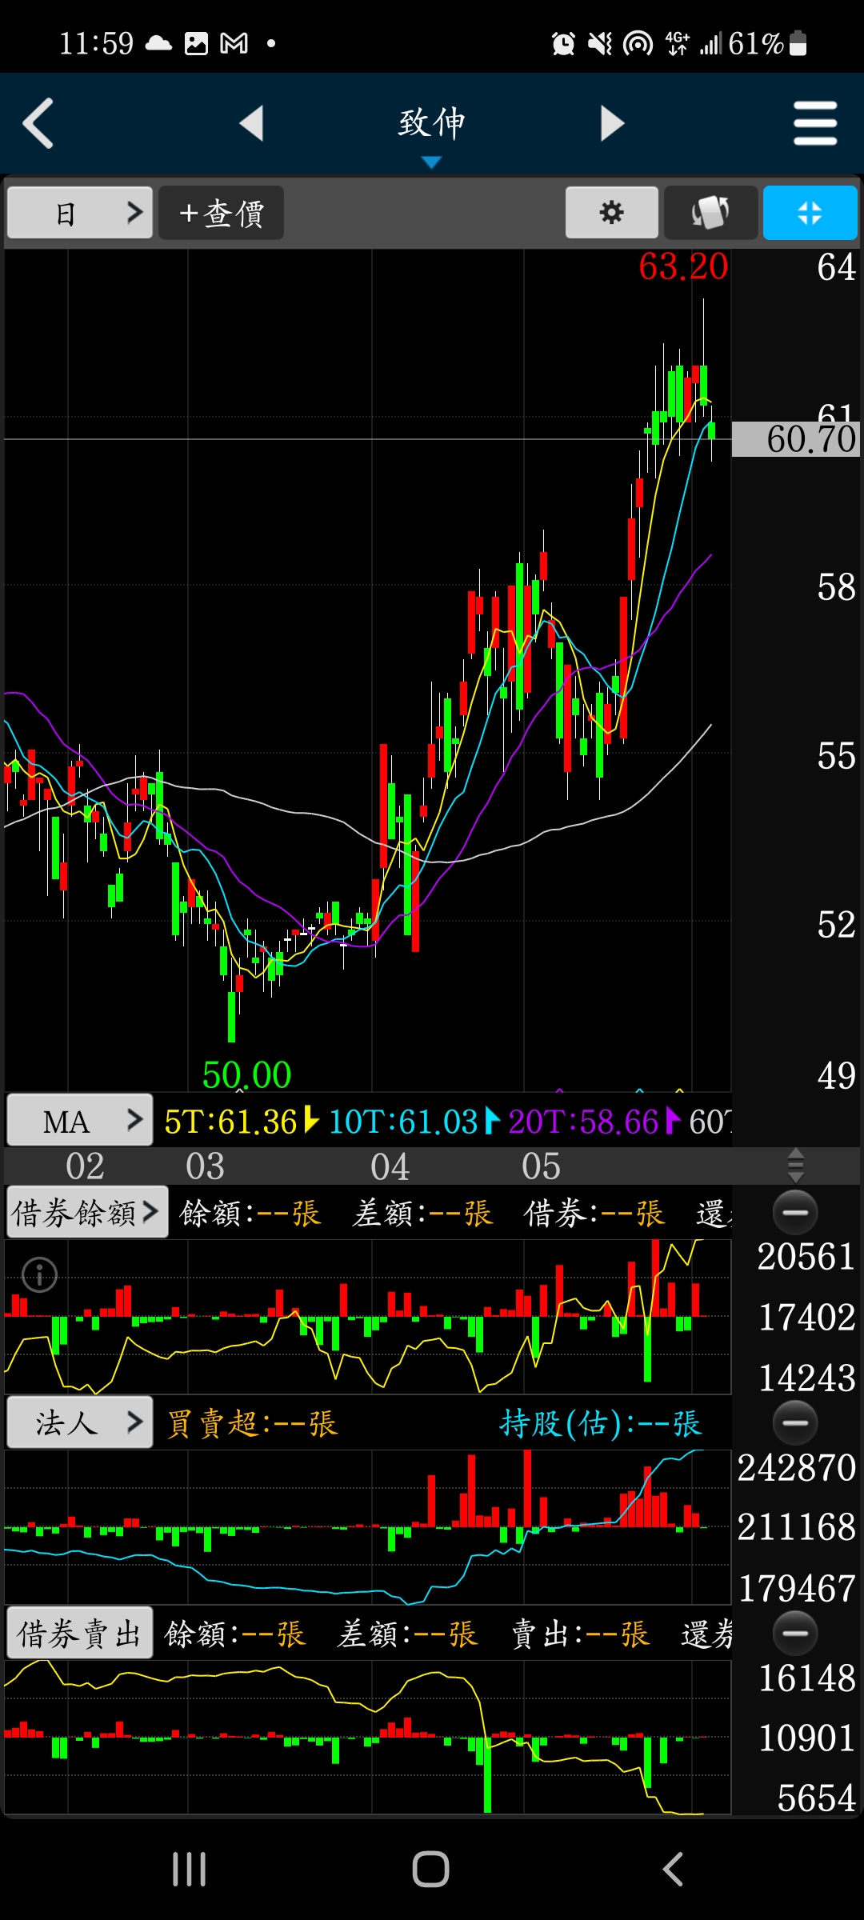Open the 日 period dropdown
Viewport: 864px width, 1920px height.
(x=79, y=213)
